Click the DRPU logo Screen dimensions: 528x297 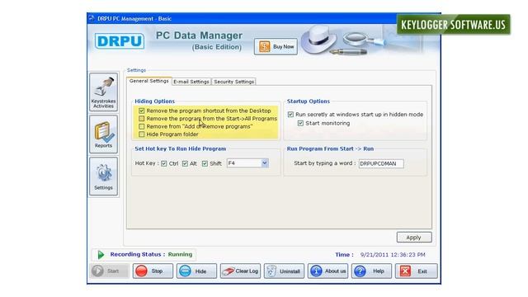tap(120, 41)
